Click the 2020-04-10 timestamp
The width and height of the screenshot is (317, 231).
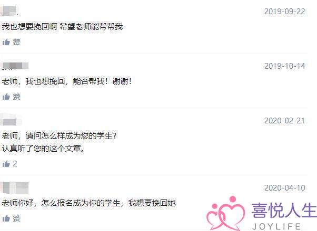(285, 188)
